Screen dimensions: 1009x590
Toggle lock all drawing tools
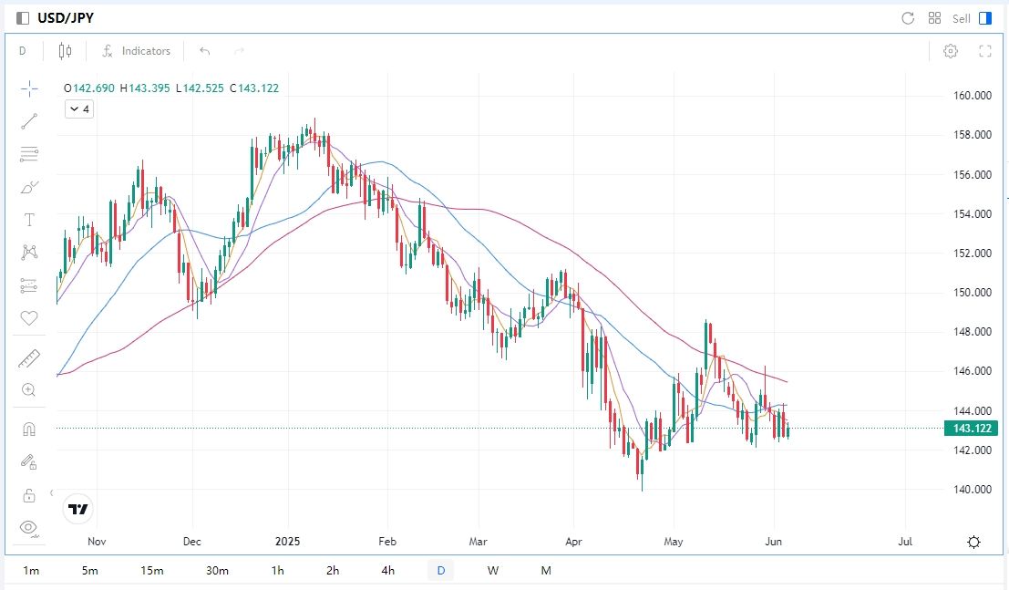pyautogui.click(x=29, y=495)
